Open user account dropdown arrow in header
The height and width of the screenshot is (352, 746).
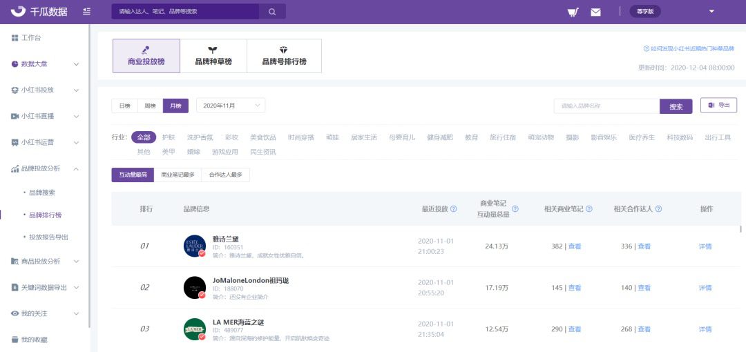[x=711, y=11]
